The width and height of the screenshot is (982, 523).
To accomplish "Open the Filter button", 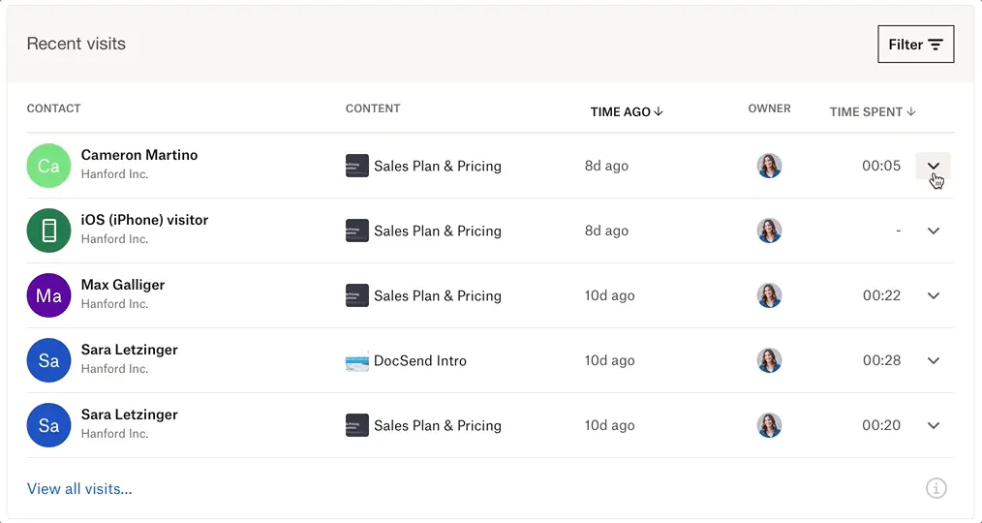I will tap(915, 45).
